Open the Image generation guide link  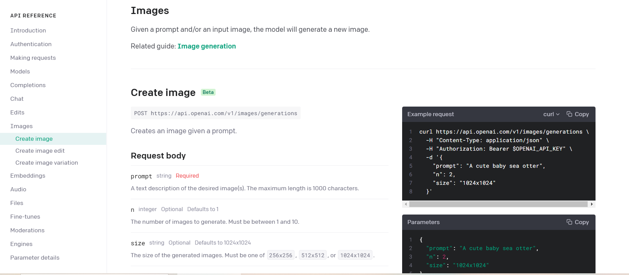coord(207,46)
